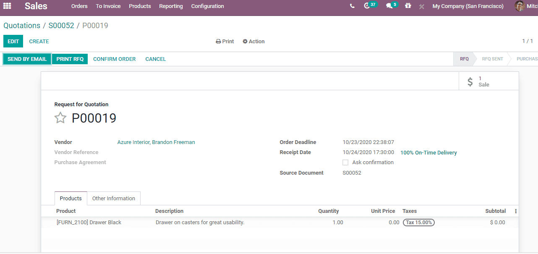
Task: Select the Products tab in form
Action: 71,199
